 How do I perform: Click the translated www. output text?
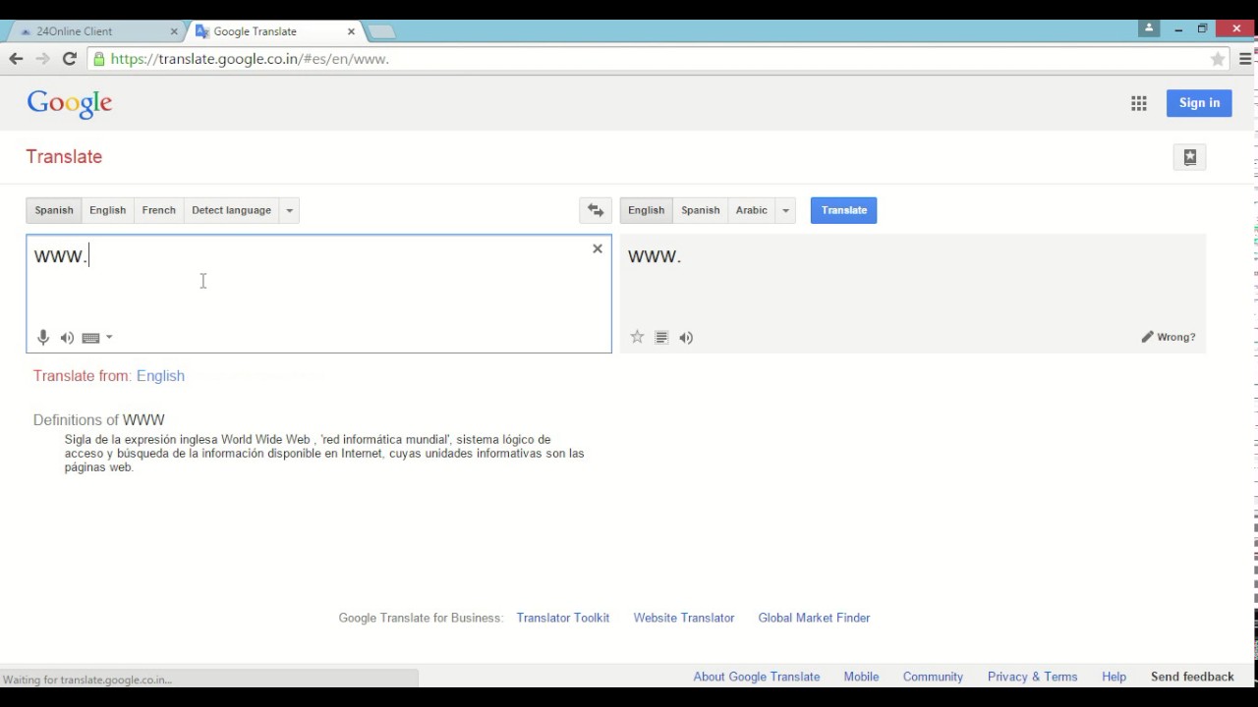click(655, 256)
